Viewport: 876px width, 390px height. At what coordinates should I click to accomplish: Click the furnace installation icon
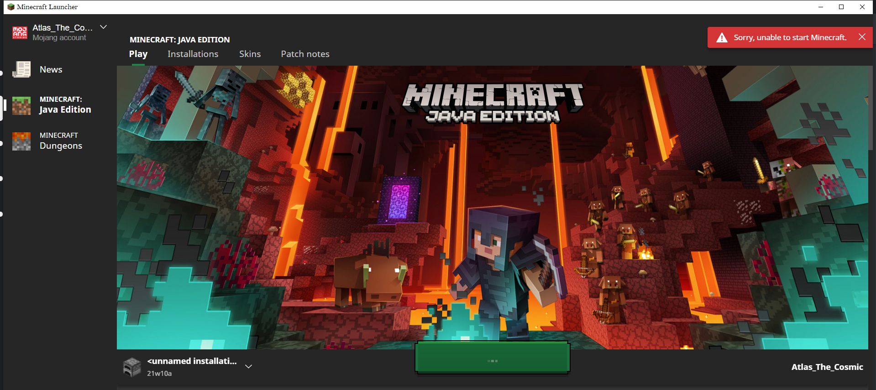click(132, 367)
